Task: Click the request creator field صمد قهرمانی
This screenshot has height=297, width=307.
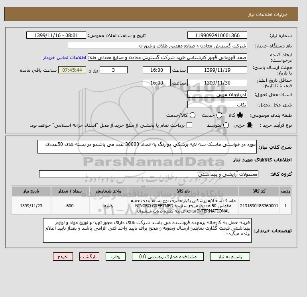Action: (167, 57)
